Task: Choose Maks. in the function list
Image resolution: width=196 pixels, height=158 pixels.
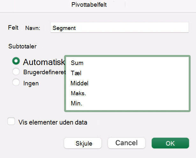Action: coord(127,93)
